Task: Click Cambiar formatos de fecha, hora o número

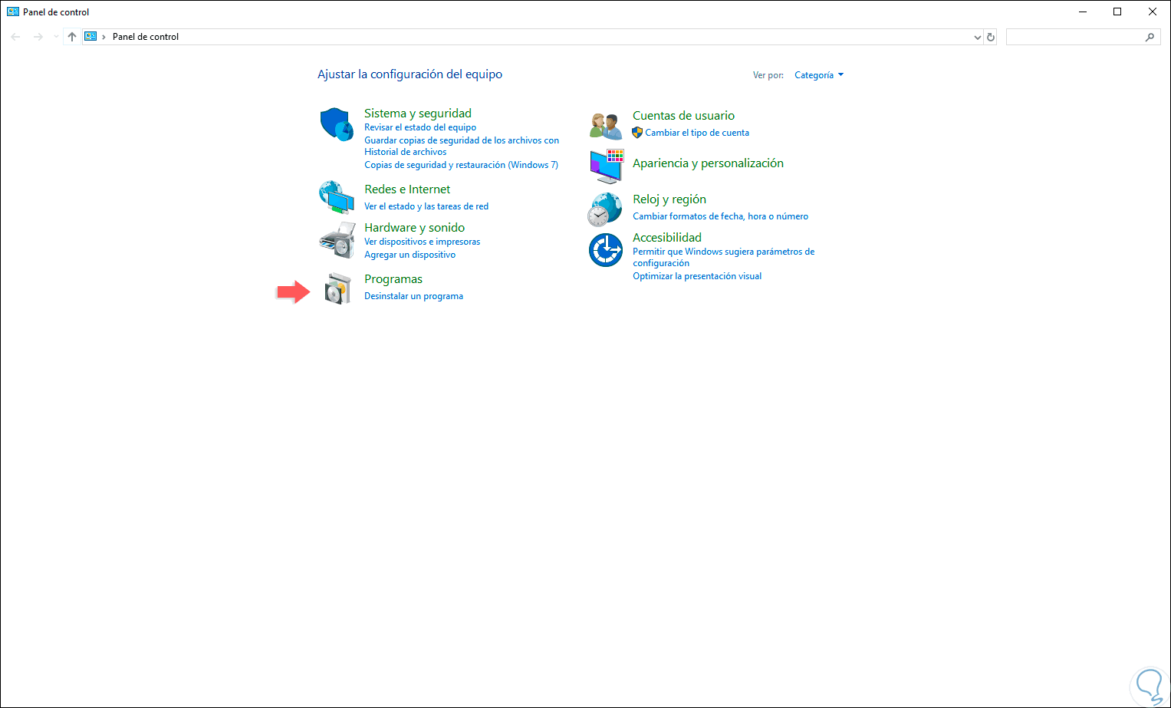Action: (721, 216)
